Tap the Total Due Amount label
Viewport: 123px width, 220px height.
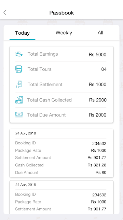[x=46, y=115]
